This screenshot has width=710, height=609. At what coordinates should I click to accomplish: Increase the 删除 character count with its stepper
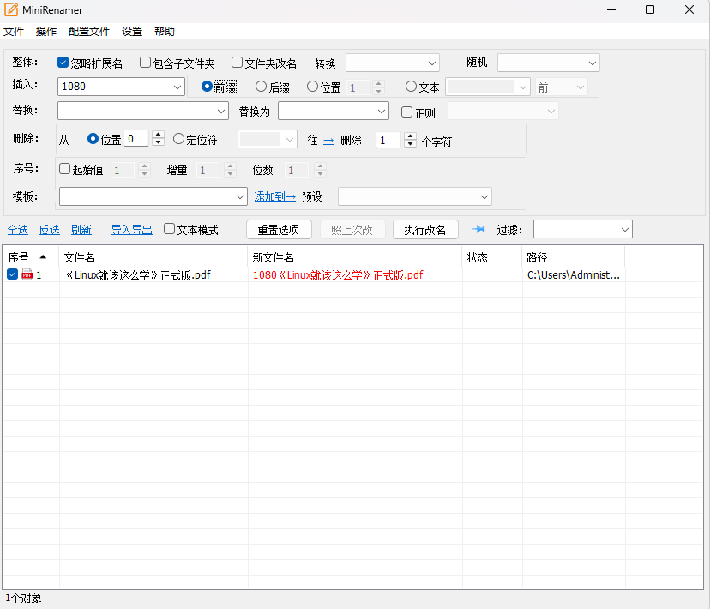click(x=411, y=136)
